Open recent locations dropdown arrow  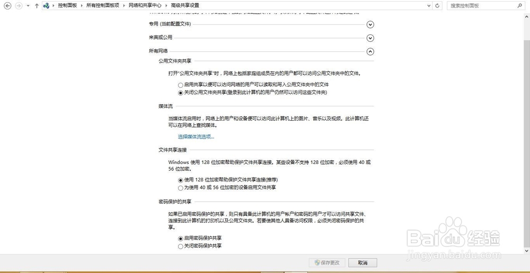pyautogui.click(x=28, y=6)
